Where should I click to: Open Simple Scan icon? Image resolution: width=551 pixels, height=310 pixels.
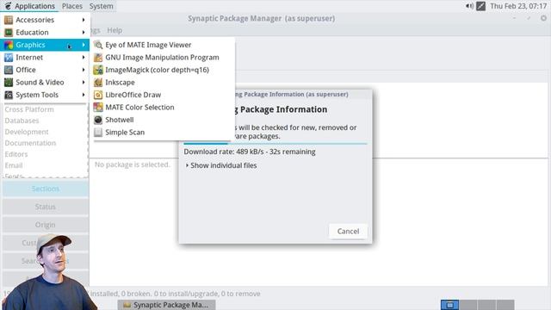point(98,132)
